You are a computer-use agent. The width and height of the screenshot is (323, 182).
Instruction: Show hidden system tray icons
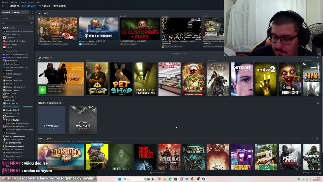(295, 179)
